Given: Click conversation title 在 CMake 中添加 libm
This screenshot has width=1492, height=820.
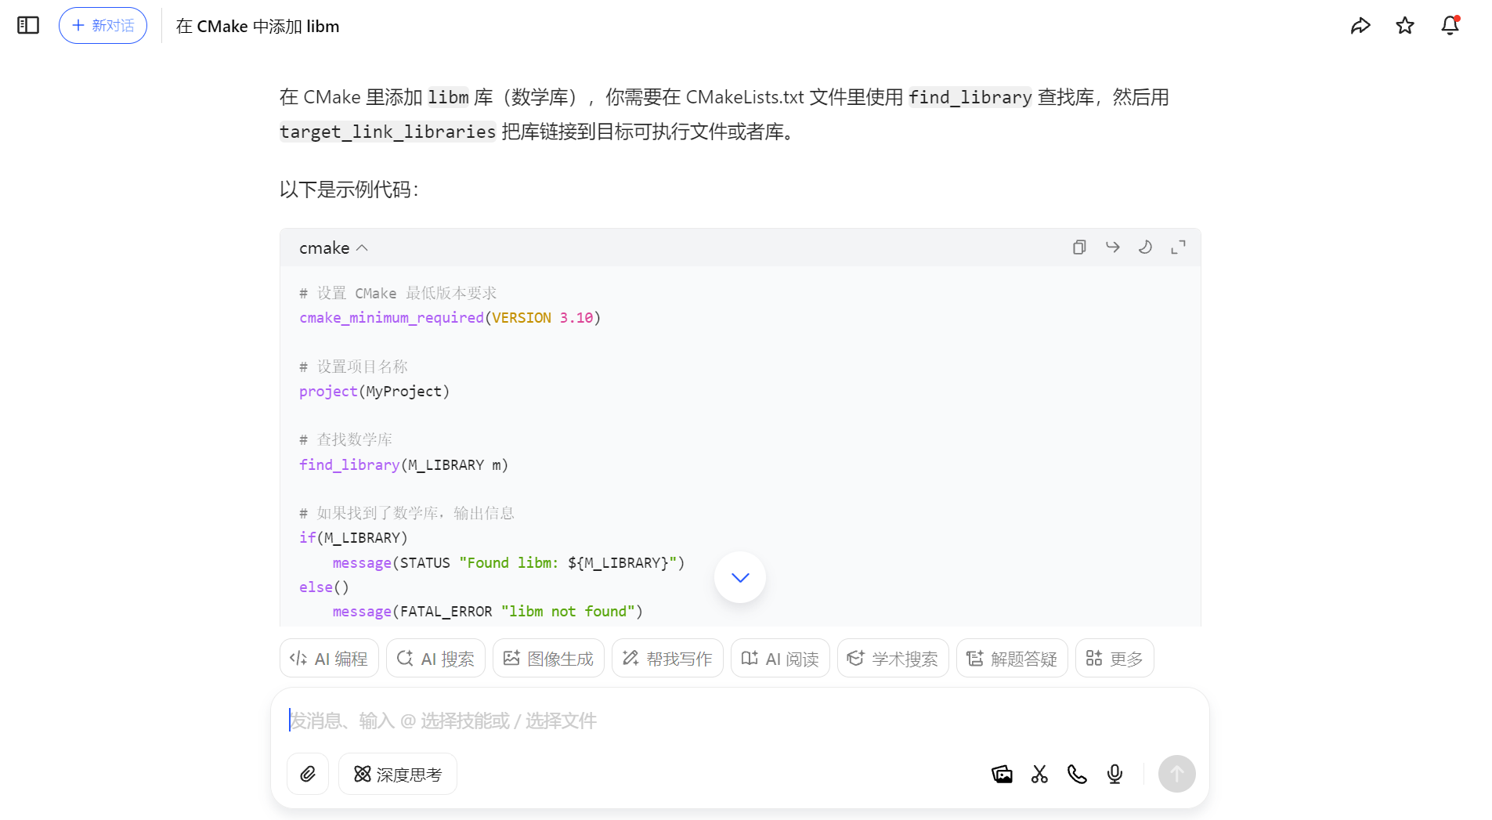Looking at the screenshot, I should click(258, 26).
